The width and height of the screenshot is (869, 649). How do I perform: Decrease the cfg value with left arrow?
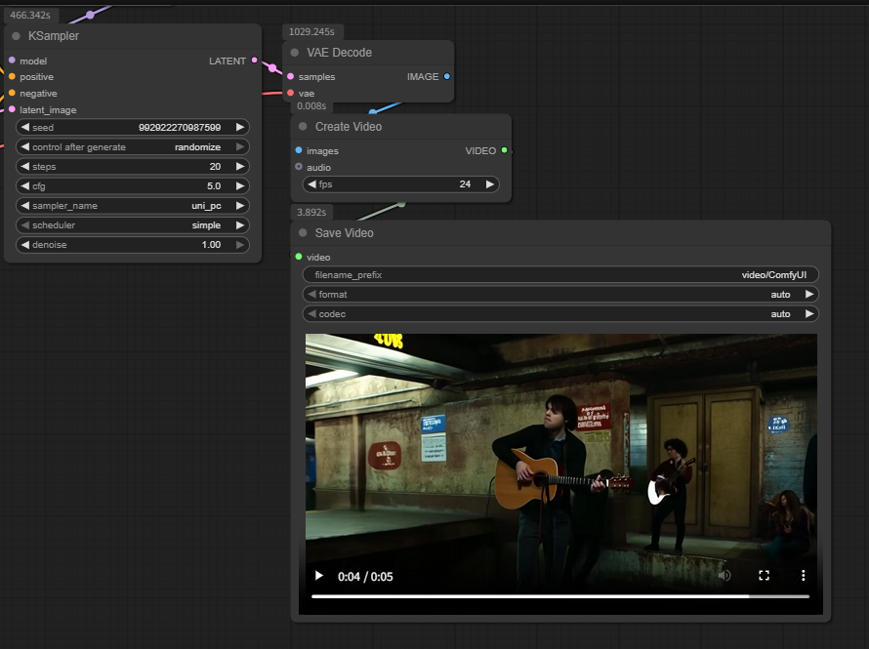[24, 186]
